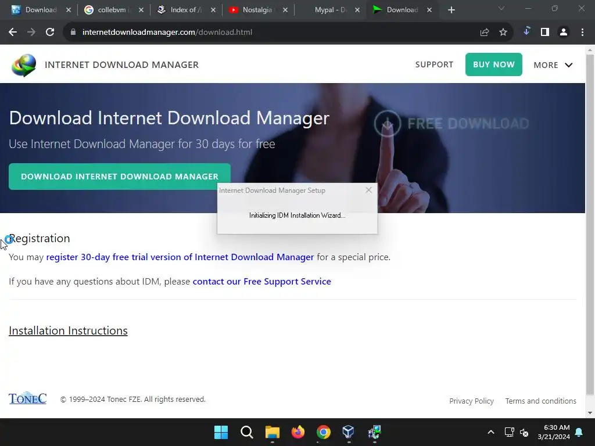The width and height of the screenshot is (595, 446).
Task: Open the Windows Start menu
Action: (x=221, y=432)
